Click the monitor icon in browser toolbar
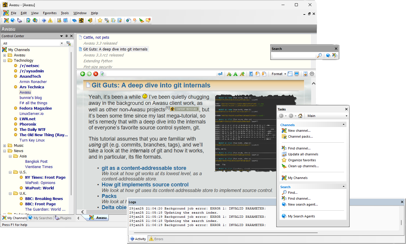Image resolution: width=406 pixels, height=244 pixels. point(297,74)
